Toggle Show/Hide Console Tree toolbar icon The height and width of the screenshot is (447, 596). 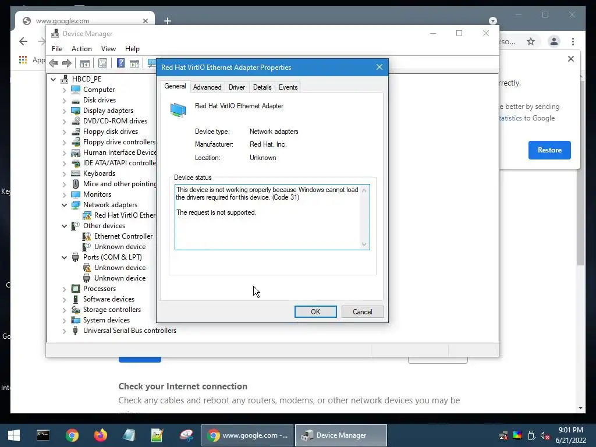(85, 63)
